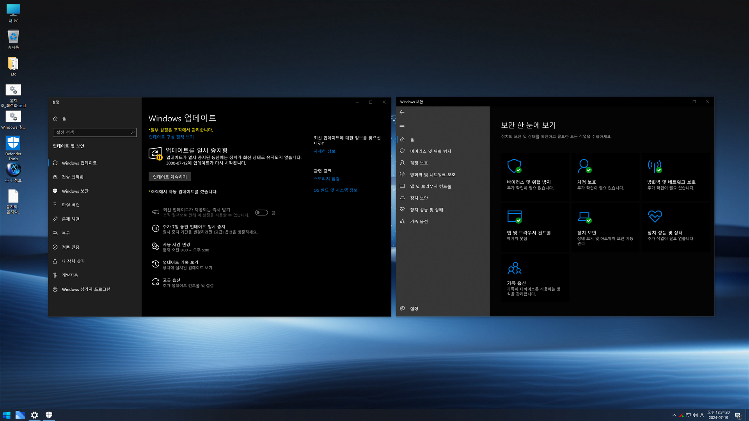
Task: Click the Resume updates button
Action: [170, 177]
